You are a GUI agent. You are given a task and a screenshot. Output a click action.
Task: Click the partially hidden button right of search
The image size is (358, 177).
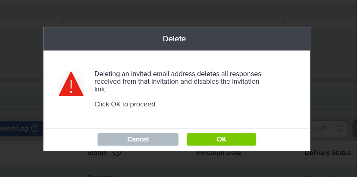[x=355, y=129]
